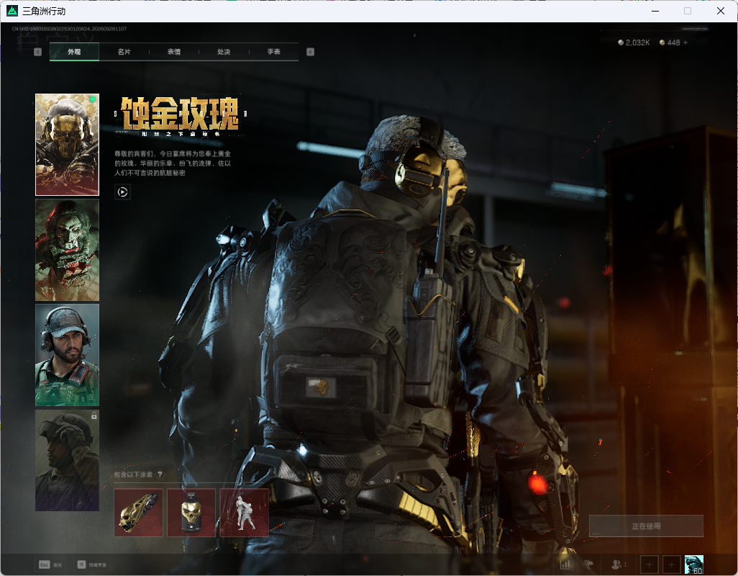Click the E next-tab key icon
Viewport: 738px width, 576px height.
click(310, 52)
